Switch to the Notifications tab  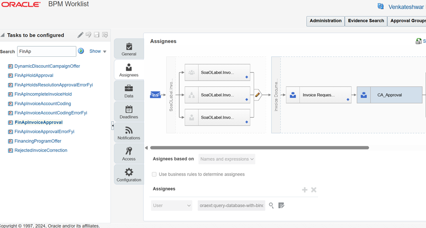(129, 133)
